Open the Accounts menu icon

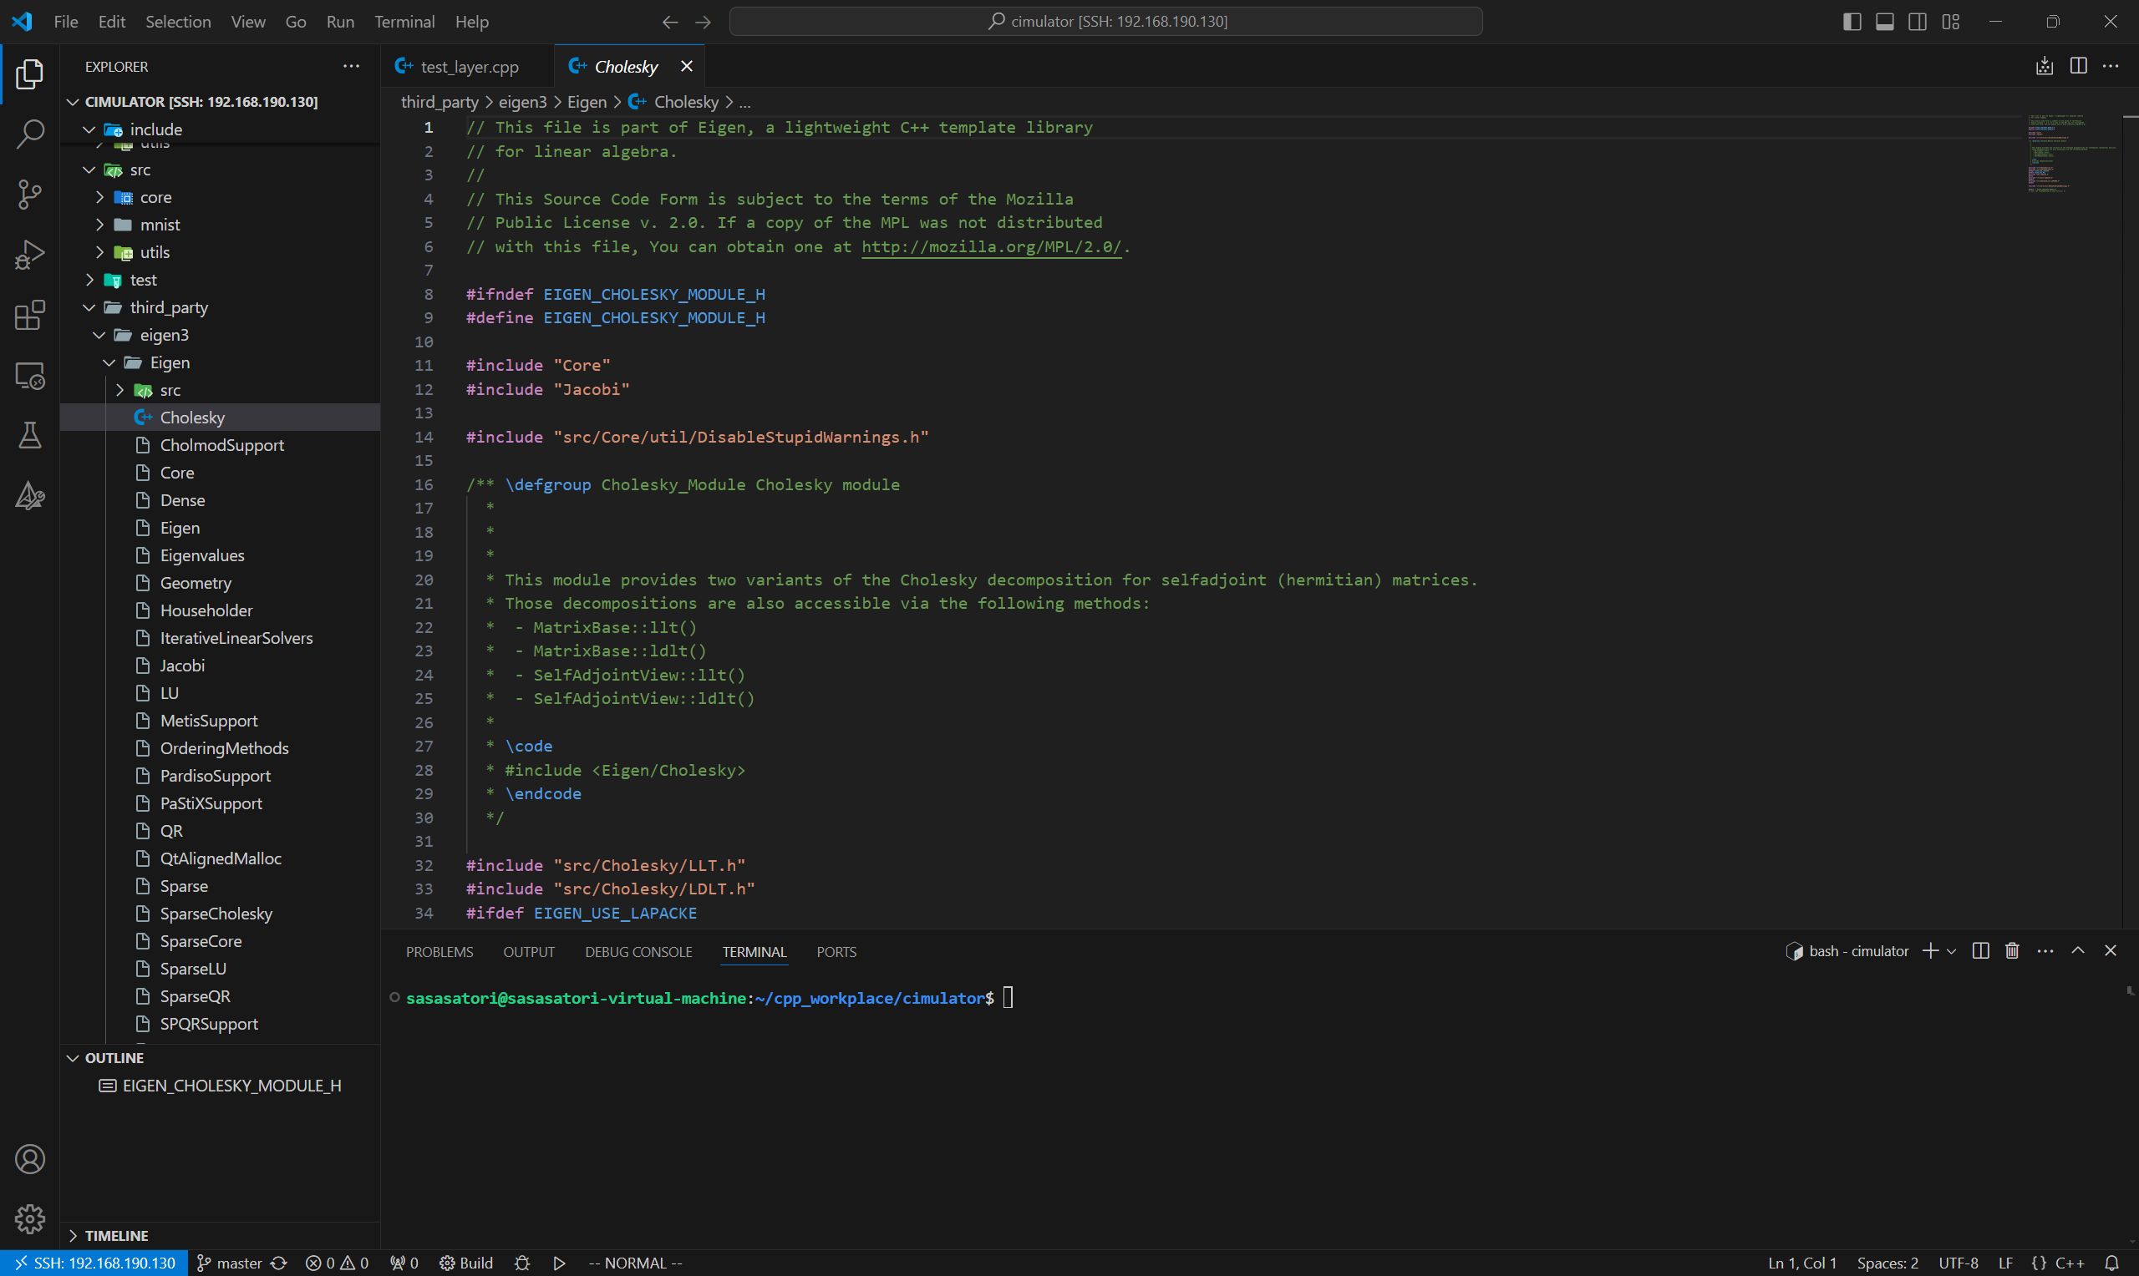pyautogui.click(x=30, y=1159)
